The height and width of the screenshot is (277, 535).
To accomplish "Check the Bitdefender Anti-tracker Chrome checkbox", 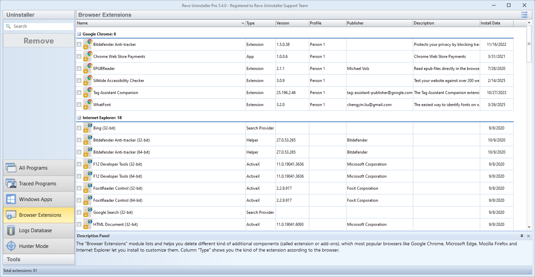I will tap(79, 44).
